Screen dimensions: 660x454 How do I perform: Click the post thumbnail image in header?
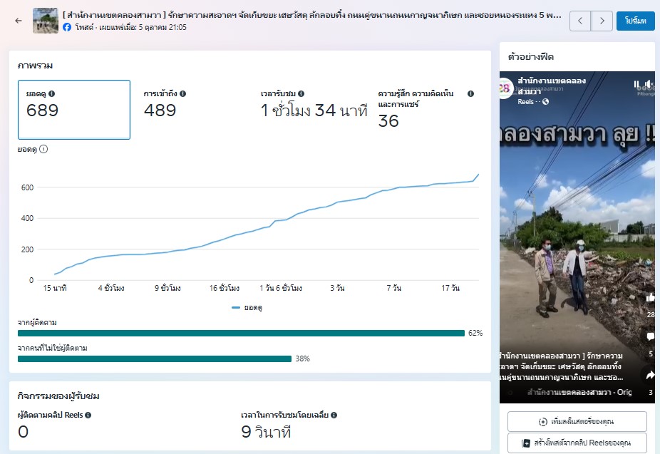point(46,21)
